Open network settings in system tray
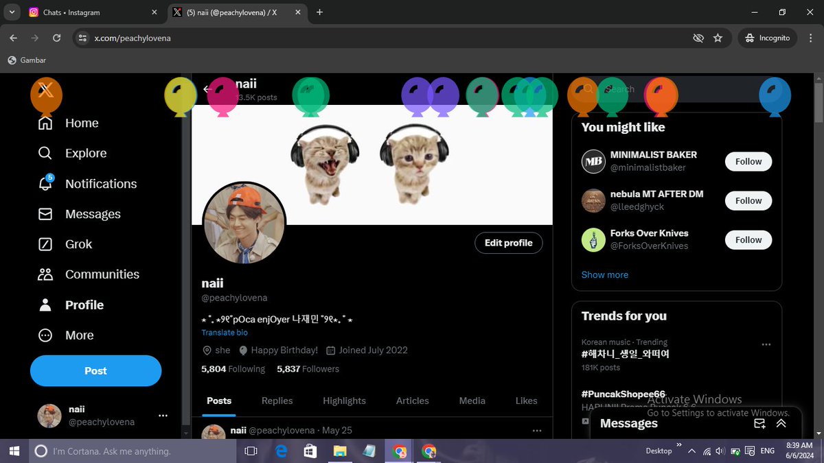This screenshot has height=463, width=824. click(x=707, y=451)
